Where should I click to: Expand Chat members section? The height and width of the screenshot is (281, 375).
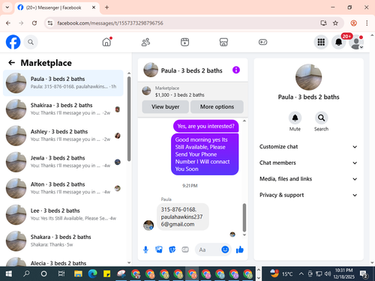[308, 163]
